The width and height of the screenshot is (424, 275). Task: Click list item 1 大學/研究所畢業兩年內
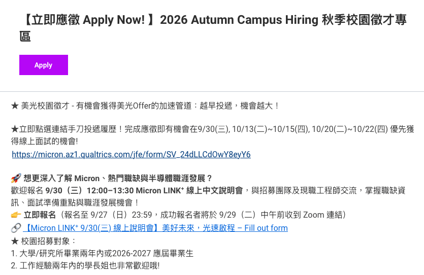coord(102,253)
